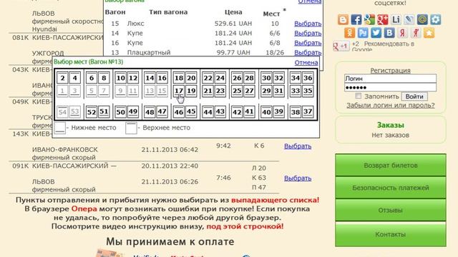Pick side seat 52

coord(92,112)
